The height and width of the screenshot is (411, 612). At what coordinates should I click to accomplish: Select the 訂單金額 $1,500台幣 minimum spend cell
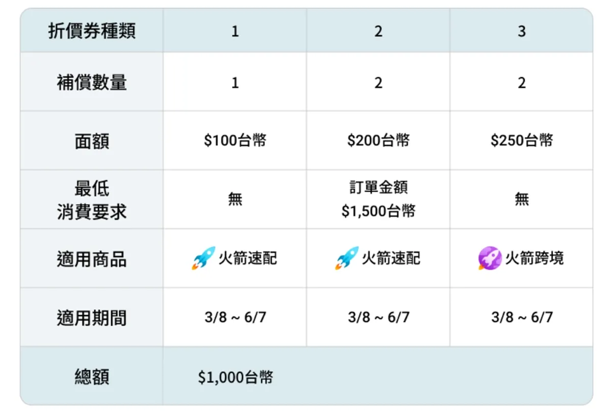(378, 200)
